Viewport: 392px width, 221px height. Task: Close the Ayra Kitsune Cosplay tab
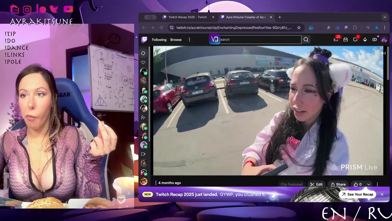[x=271, y=17]
